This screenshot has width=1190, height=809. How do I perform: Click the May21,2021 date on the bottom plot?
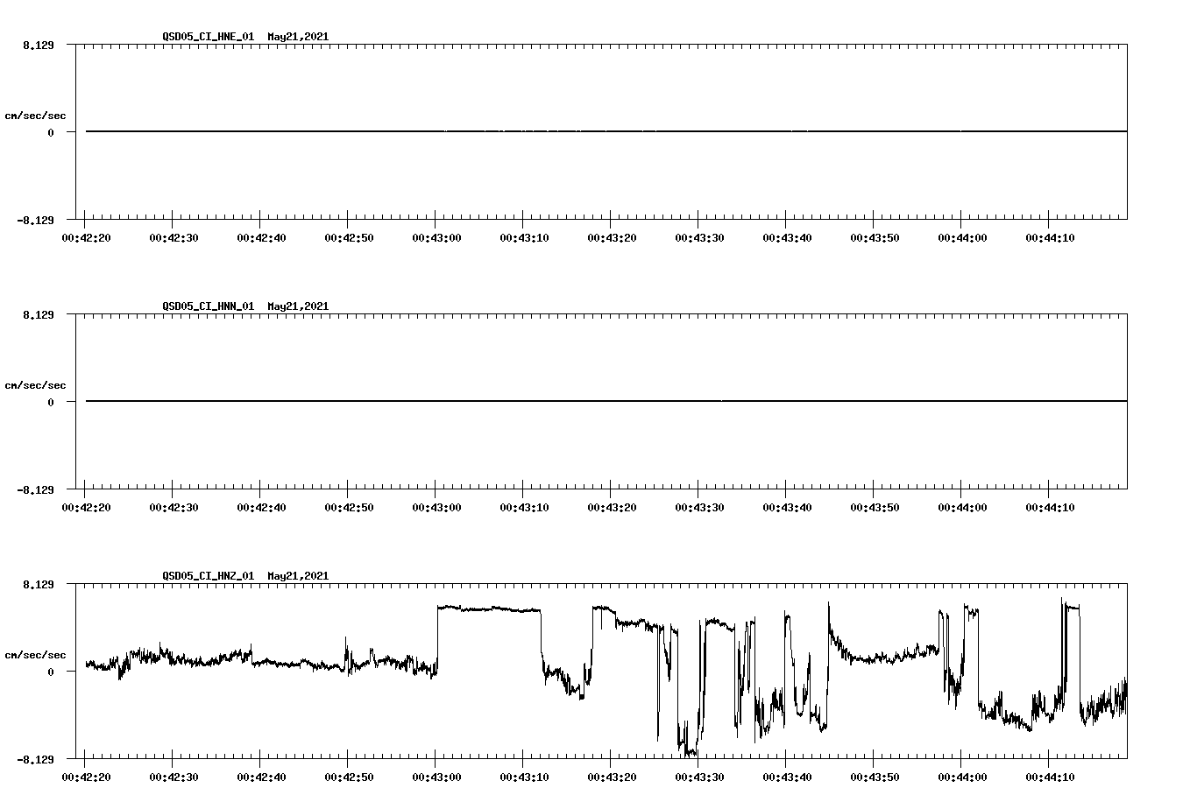296,576
